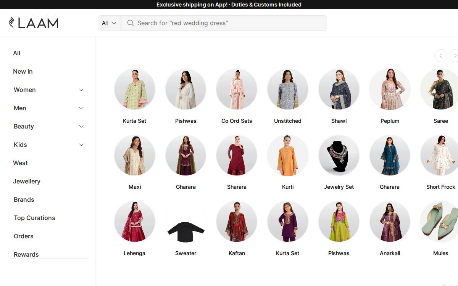Open the Beauty category link
The height and width of the screenshot is (286, 458).
(x=24, y=126)
